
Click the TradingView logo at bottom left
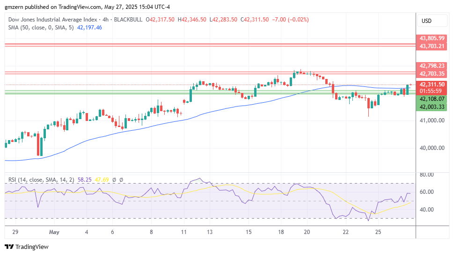coord(26,247)
